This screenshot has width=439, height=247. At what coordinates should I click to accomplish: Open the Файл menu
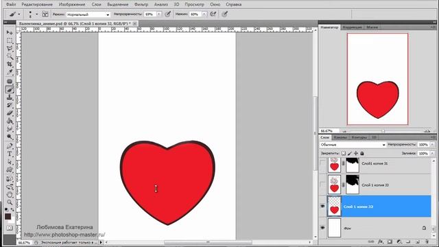[x=11, y=5]
